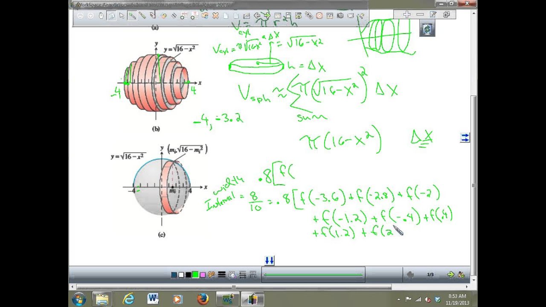
Task: Zoom out with minus icon
Action: click(420, 14)
